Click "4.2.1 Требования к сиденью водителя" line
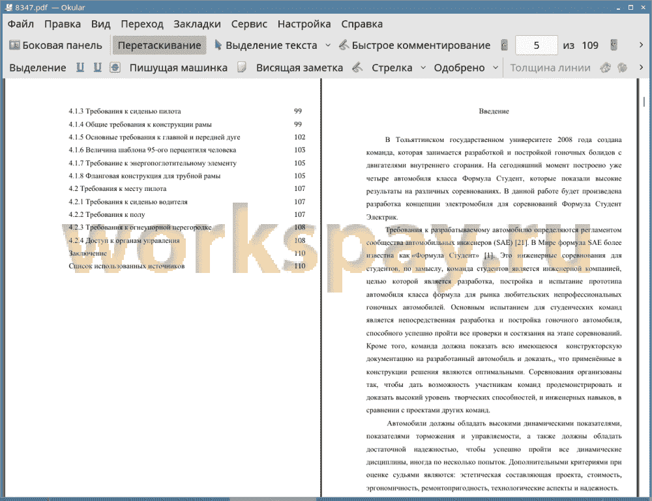 point(128,202)
